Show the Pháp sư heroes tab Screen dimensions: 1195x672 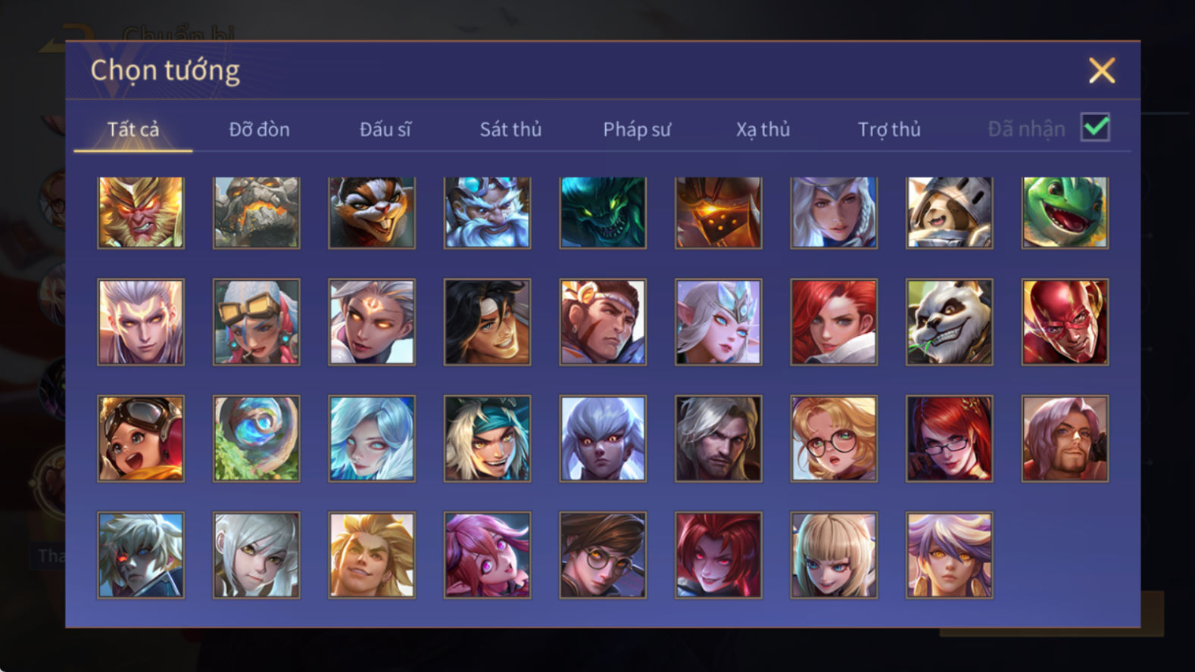[637, 129]
